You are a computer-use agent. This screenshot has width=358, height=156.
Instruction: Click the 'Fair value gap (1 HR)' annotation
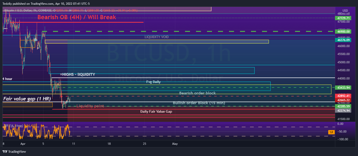click(27, 99)
